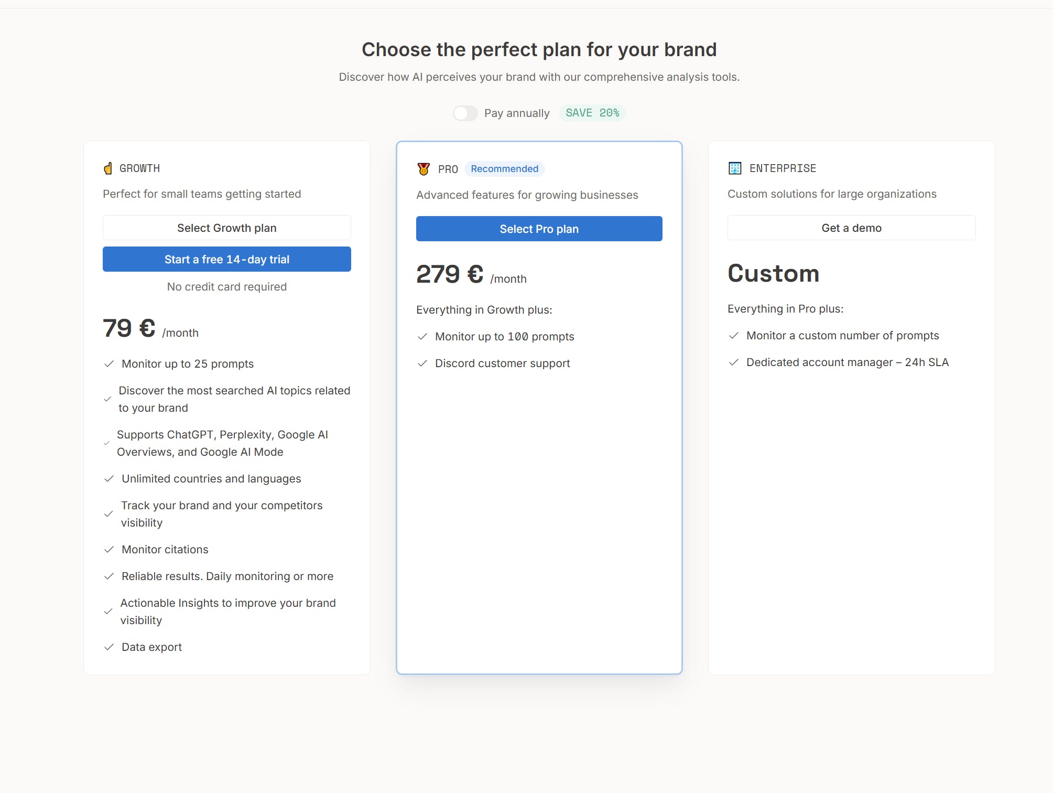Screen dimensions: 1053x793
Task: Click checkmark next to Unlimited countries and languages
Action: (x=109, y=479)
